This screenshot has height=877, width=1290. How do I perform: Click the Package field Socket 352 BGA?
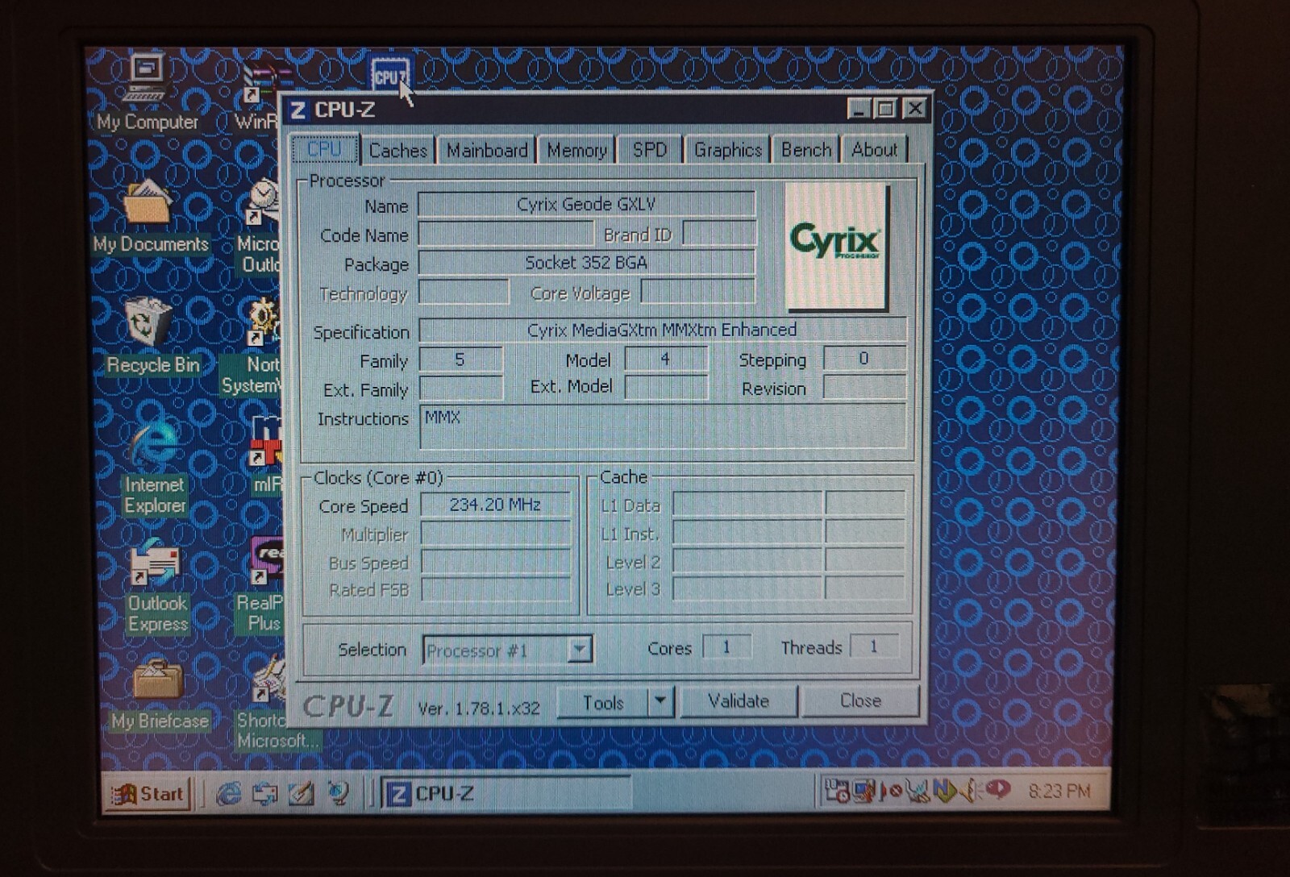click(x=586, y=263)
